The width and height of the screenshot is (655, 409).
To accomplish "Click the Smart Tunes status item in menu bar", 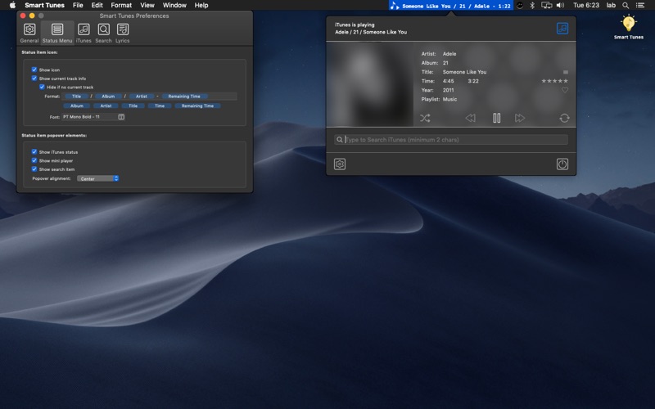I will pos(451,6).
